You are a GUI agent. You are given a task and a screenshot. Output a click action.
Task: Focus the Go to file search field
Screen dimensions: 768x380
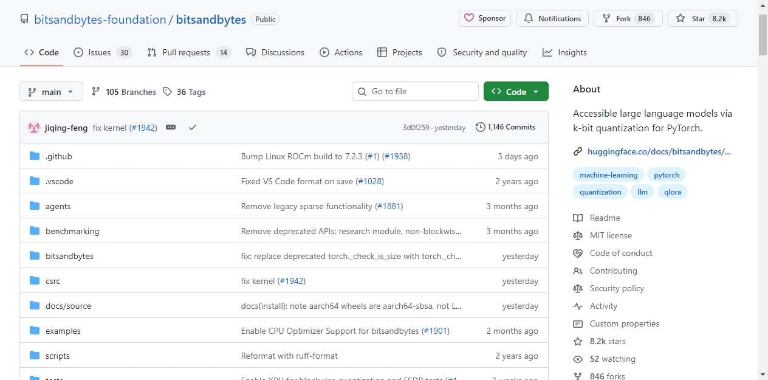click(415, 91)
